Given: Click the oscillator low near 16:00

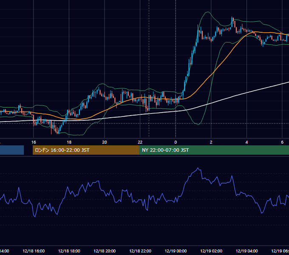Looking at the screenshot, I should click(35, 216).
